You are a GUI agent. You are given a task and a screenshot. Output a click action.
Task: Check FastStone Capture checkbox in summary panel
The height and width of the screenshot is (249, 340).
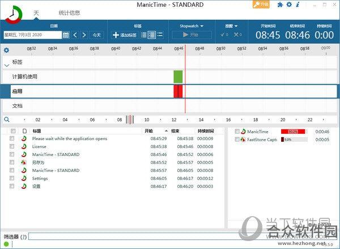(237, 140)
